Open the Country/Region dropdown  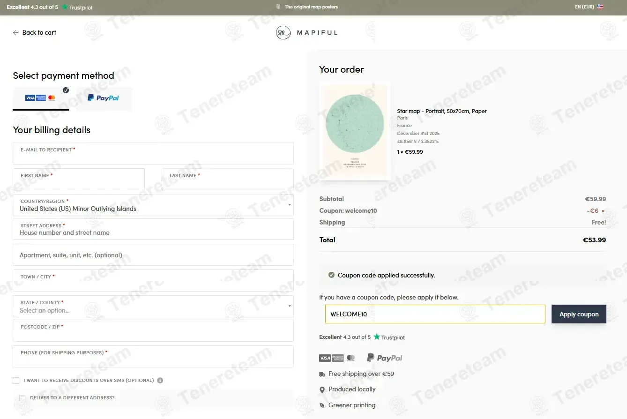coord(153,205)
